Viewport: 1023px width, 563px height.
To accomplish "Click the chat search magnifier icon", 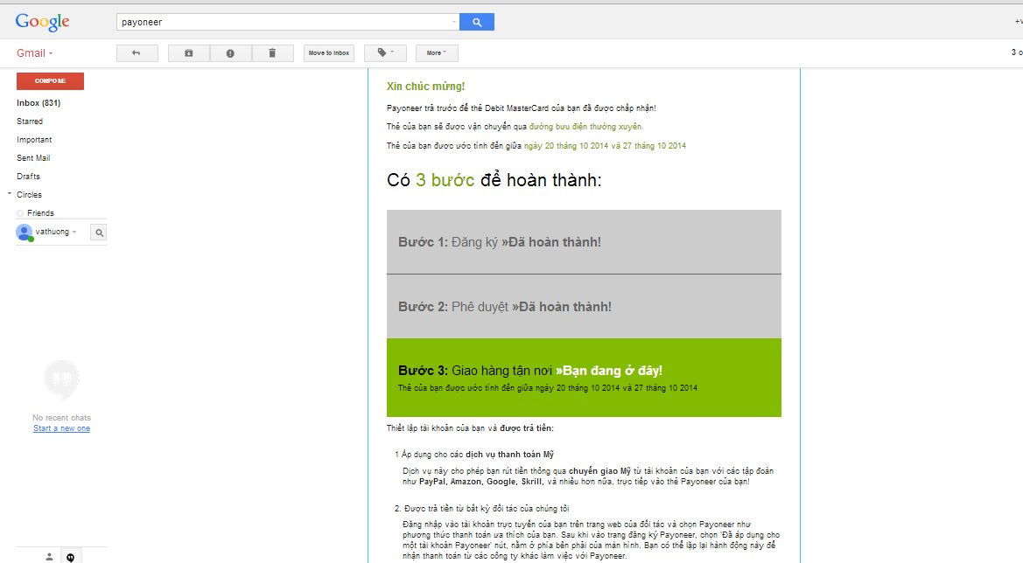I will pyautogui.click(x=99, y=233).
